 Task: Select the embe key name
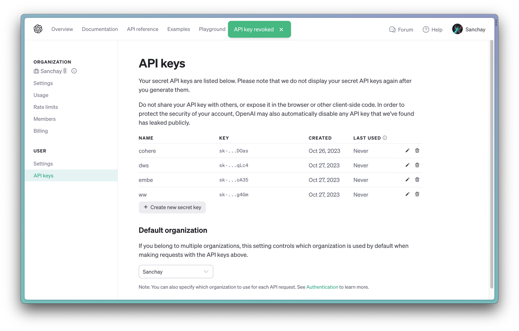tap(146, 180)
